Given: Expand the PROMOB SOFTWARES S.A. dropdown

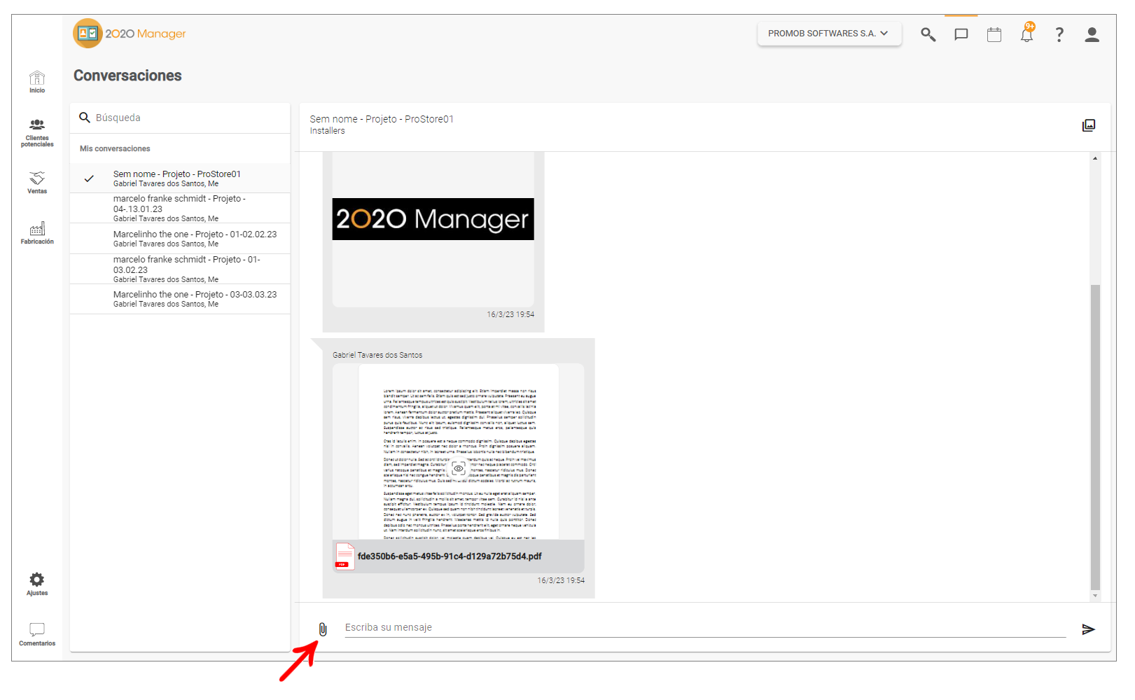Looking at the screenshot, I should tap(829, 34).
